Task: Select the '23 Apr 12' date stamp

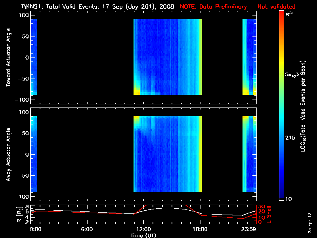Action: click(x=309, y=223)
